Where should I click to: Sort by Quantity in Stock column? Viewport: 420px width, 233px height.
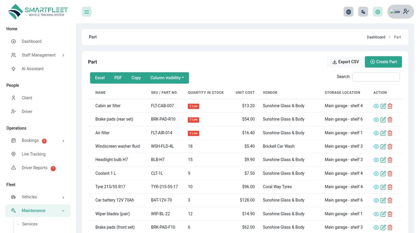[x=206, y=93]
